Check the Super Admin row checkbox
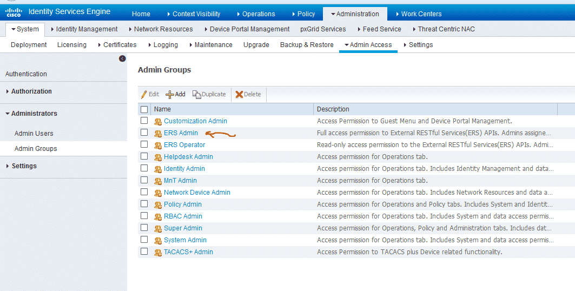This screenshot has height=291, width=575. pos(144,228)
